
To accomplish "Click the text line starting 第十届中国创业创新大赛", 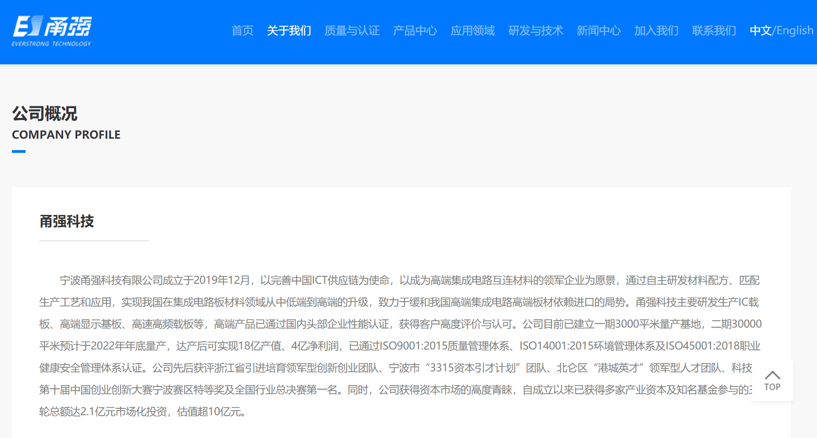I will coord(396,390).
